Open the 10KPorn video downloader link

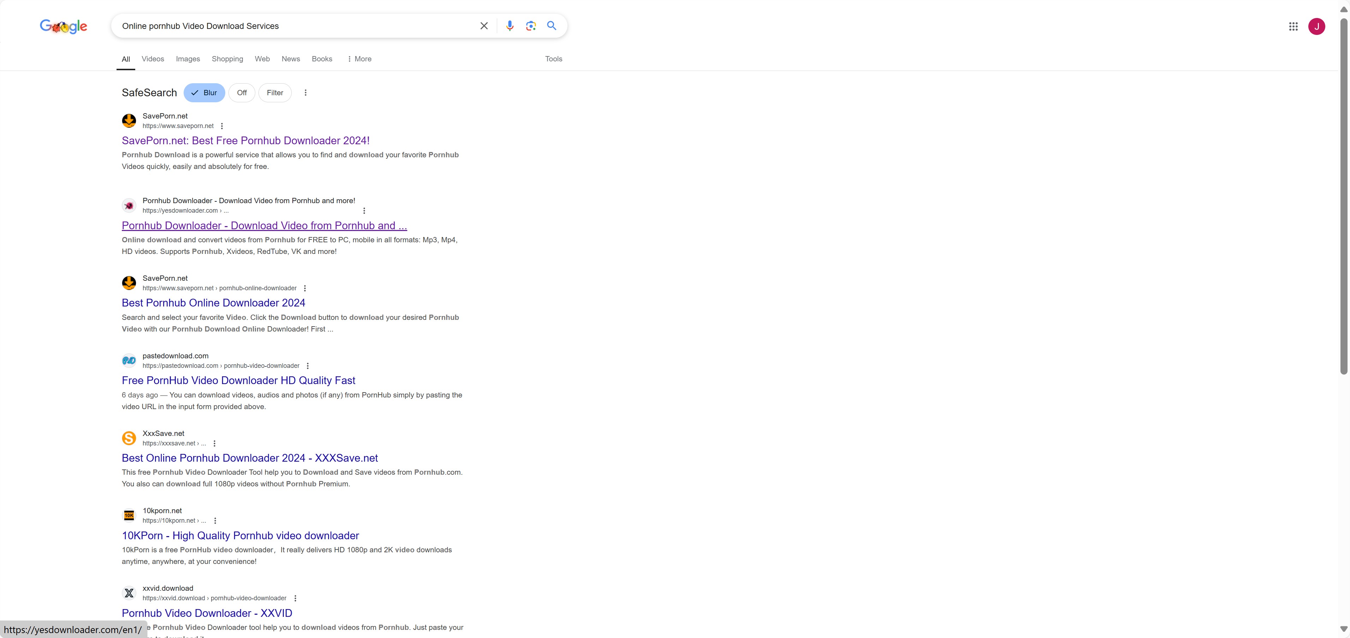point(240,535)
